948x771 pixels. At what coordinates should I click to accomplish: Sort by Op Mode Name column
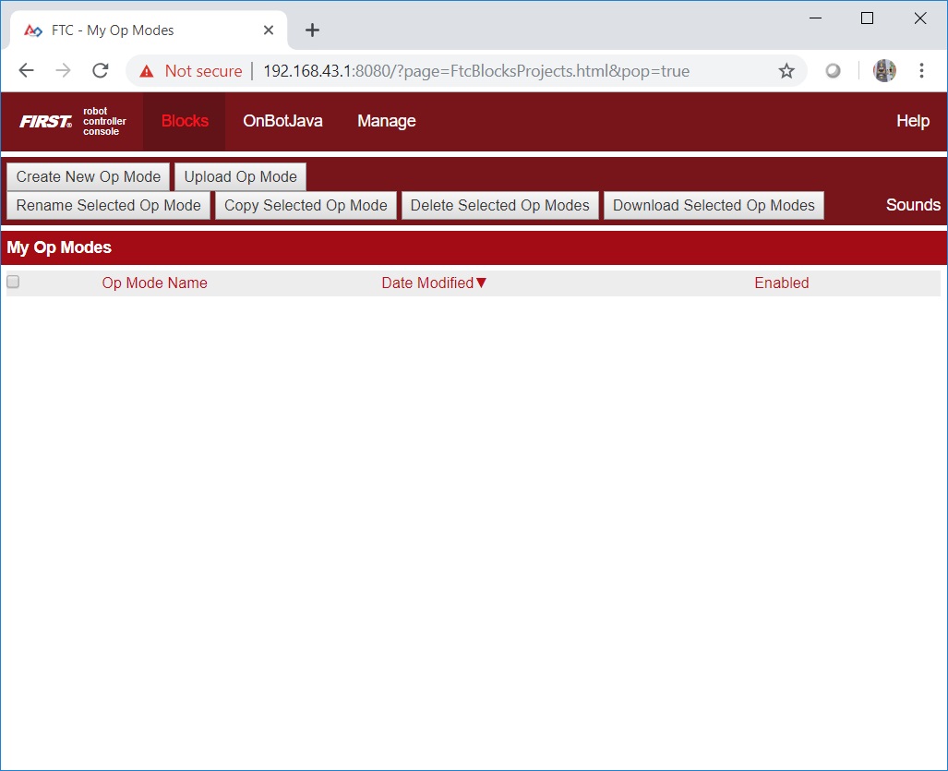pyautogui.click(x=154, y=283)
